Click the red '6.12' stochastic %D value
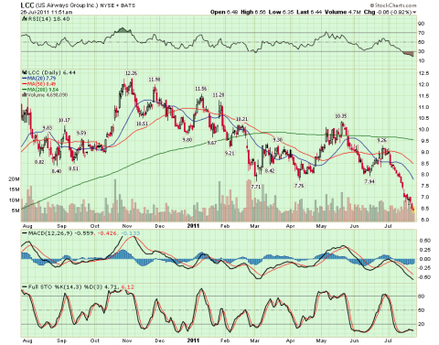Screen dimensions: 439x345 click(x=127, y=287)
